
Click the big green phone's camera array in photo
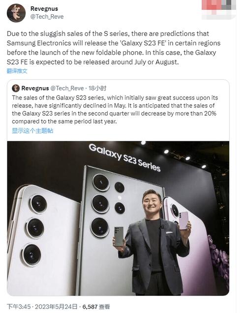click(108, 206)
